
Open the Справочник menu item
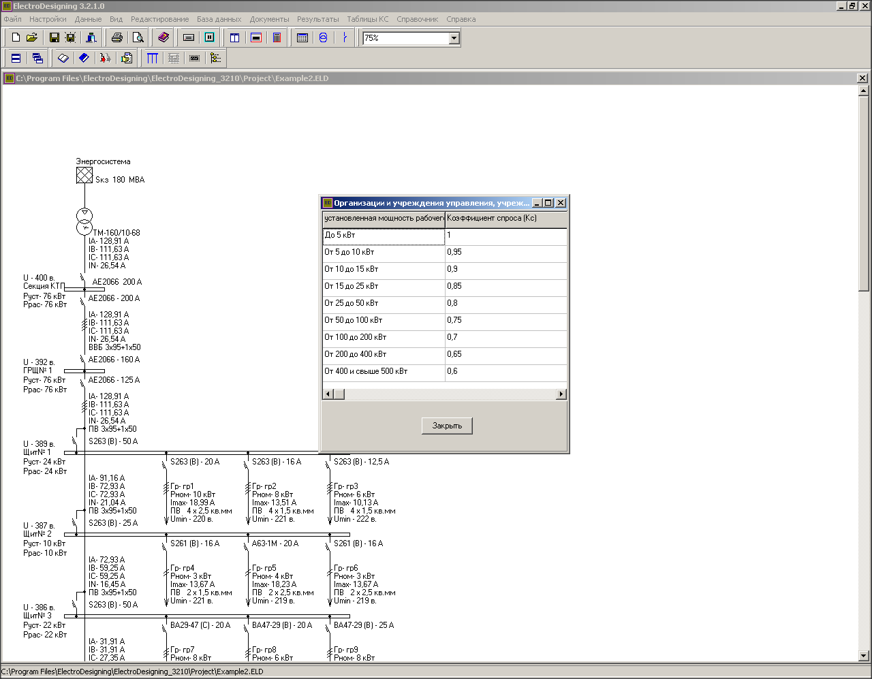pos(418,19)
